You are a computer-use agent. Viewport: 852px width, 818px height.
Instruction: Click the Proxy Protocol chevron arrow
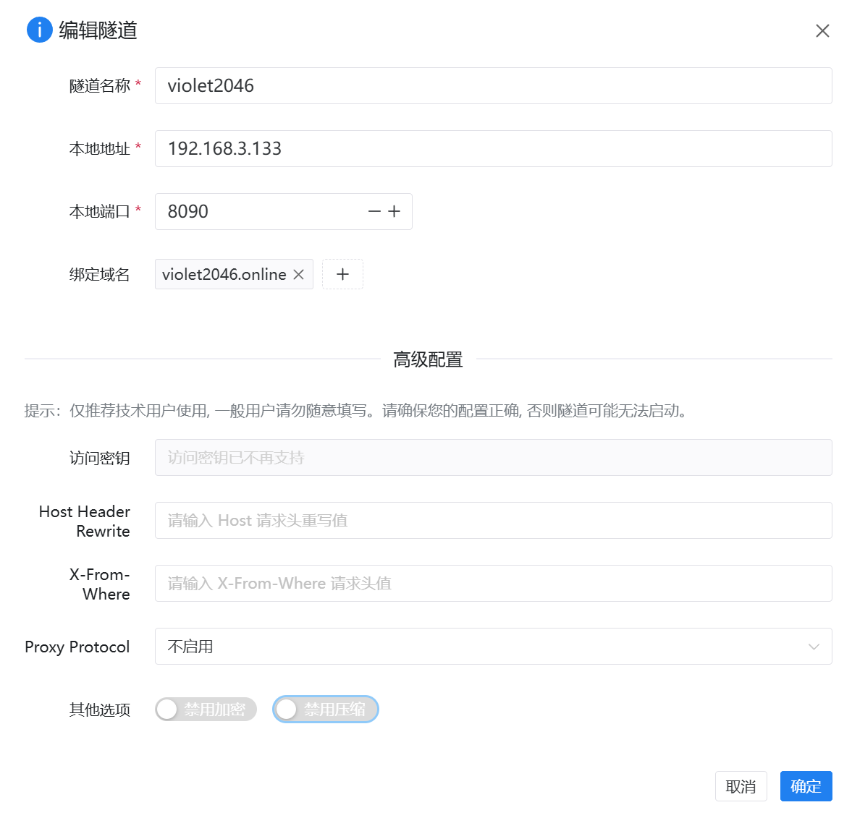click(814, 647)
